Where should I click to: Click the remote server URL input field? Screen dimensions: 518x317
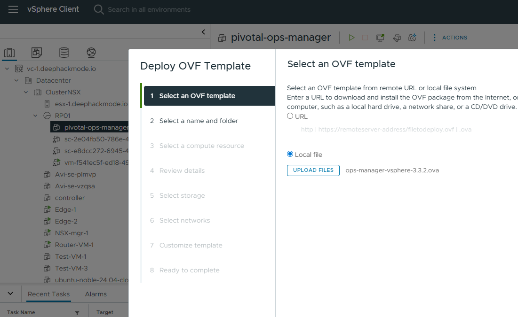point(408,129)
